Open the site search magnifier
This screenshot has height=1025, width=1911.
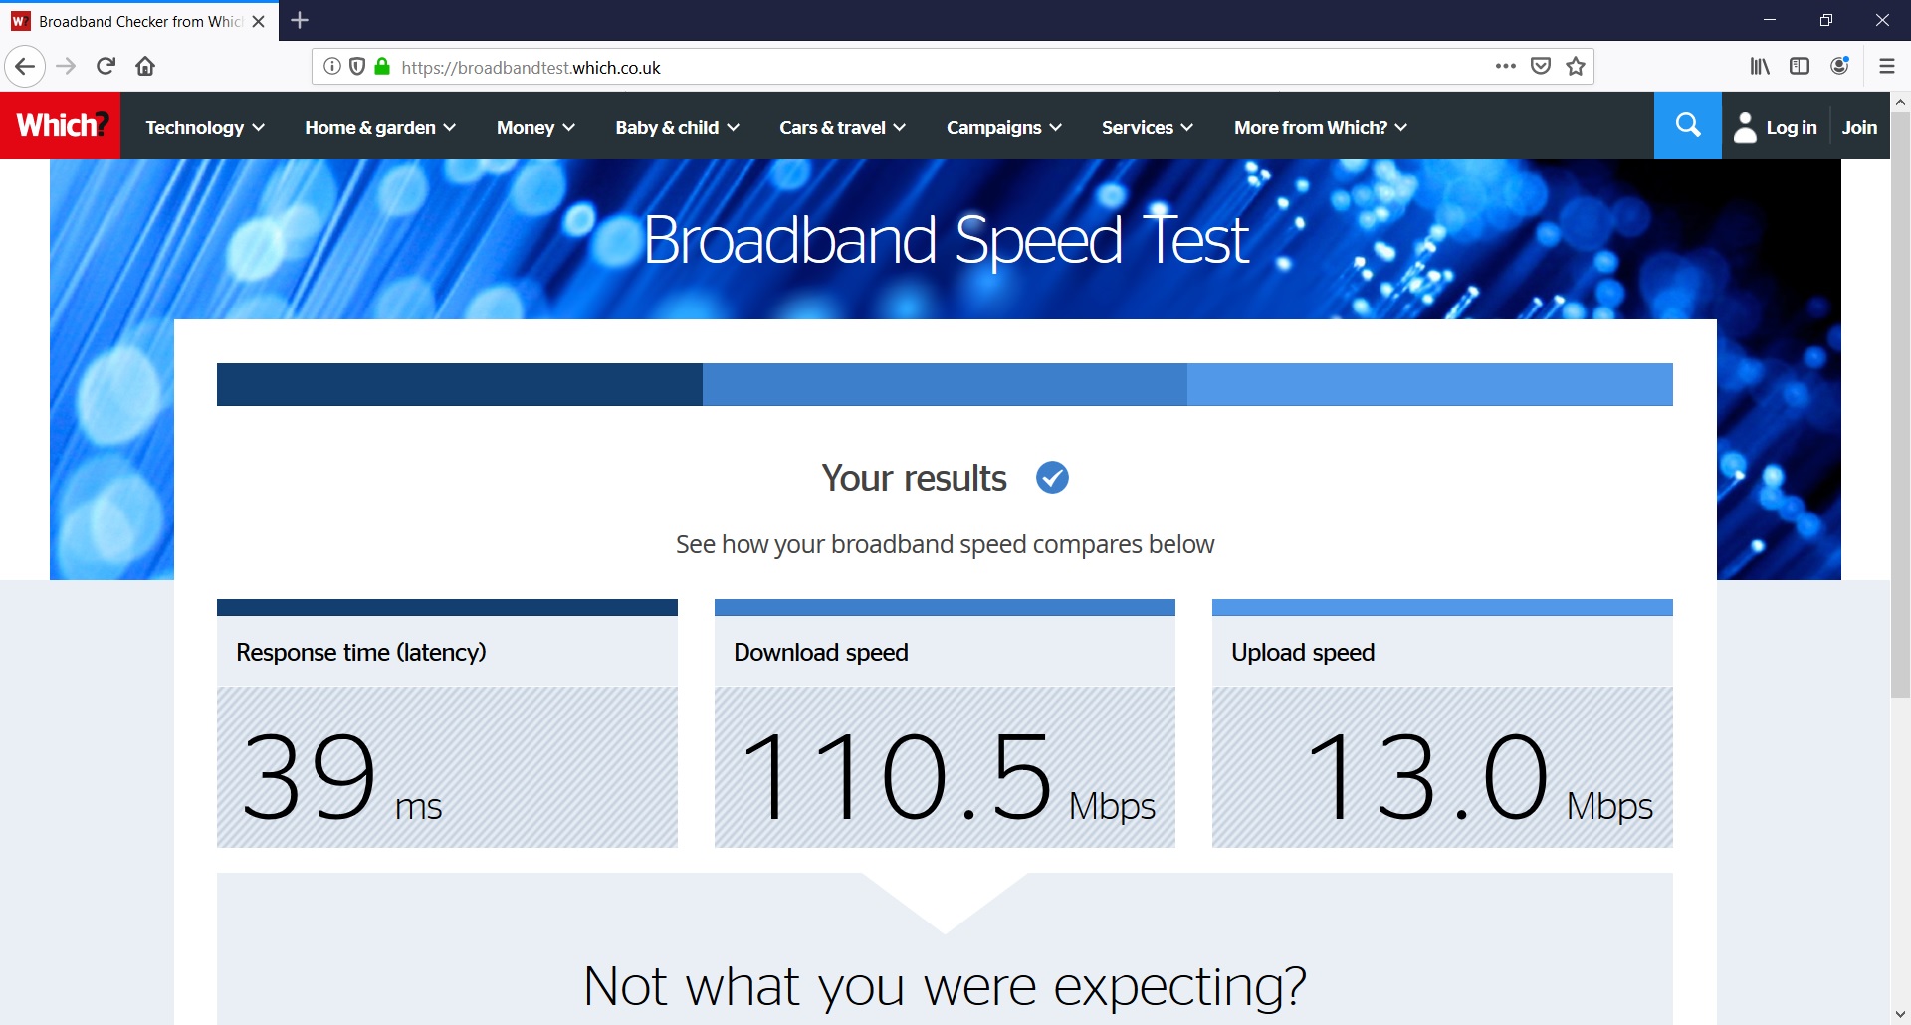[x=1687, y=125]
